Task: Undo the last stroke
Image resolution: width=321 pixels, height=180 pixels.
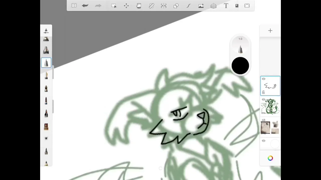Action: tap(85, 5)
